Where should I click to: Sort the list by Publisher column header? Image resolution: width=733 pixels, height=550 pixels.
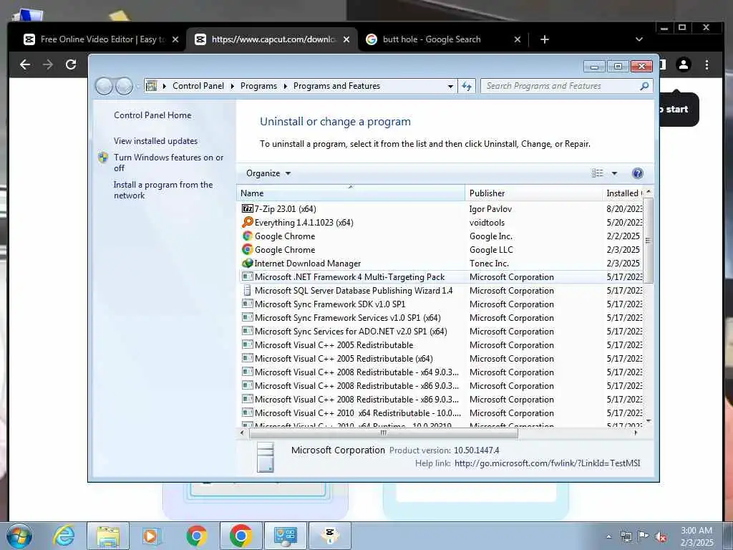(x=534, y=193)
